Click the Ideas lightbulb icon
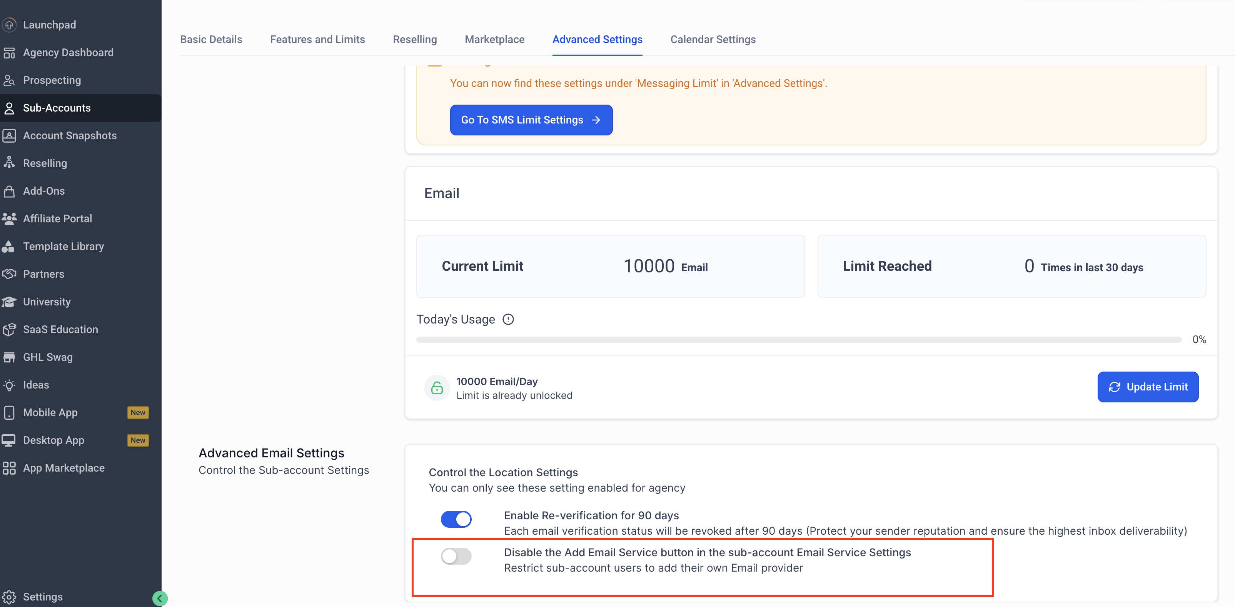This screenshot has height=607, width=1235. pyautogui.click(x=9, y=385)
